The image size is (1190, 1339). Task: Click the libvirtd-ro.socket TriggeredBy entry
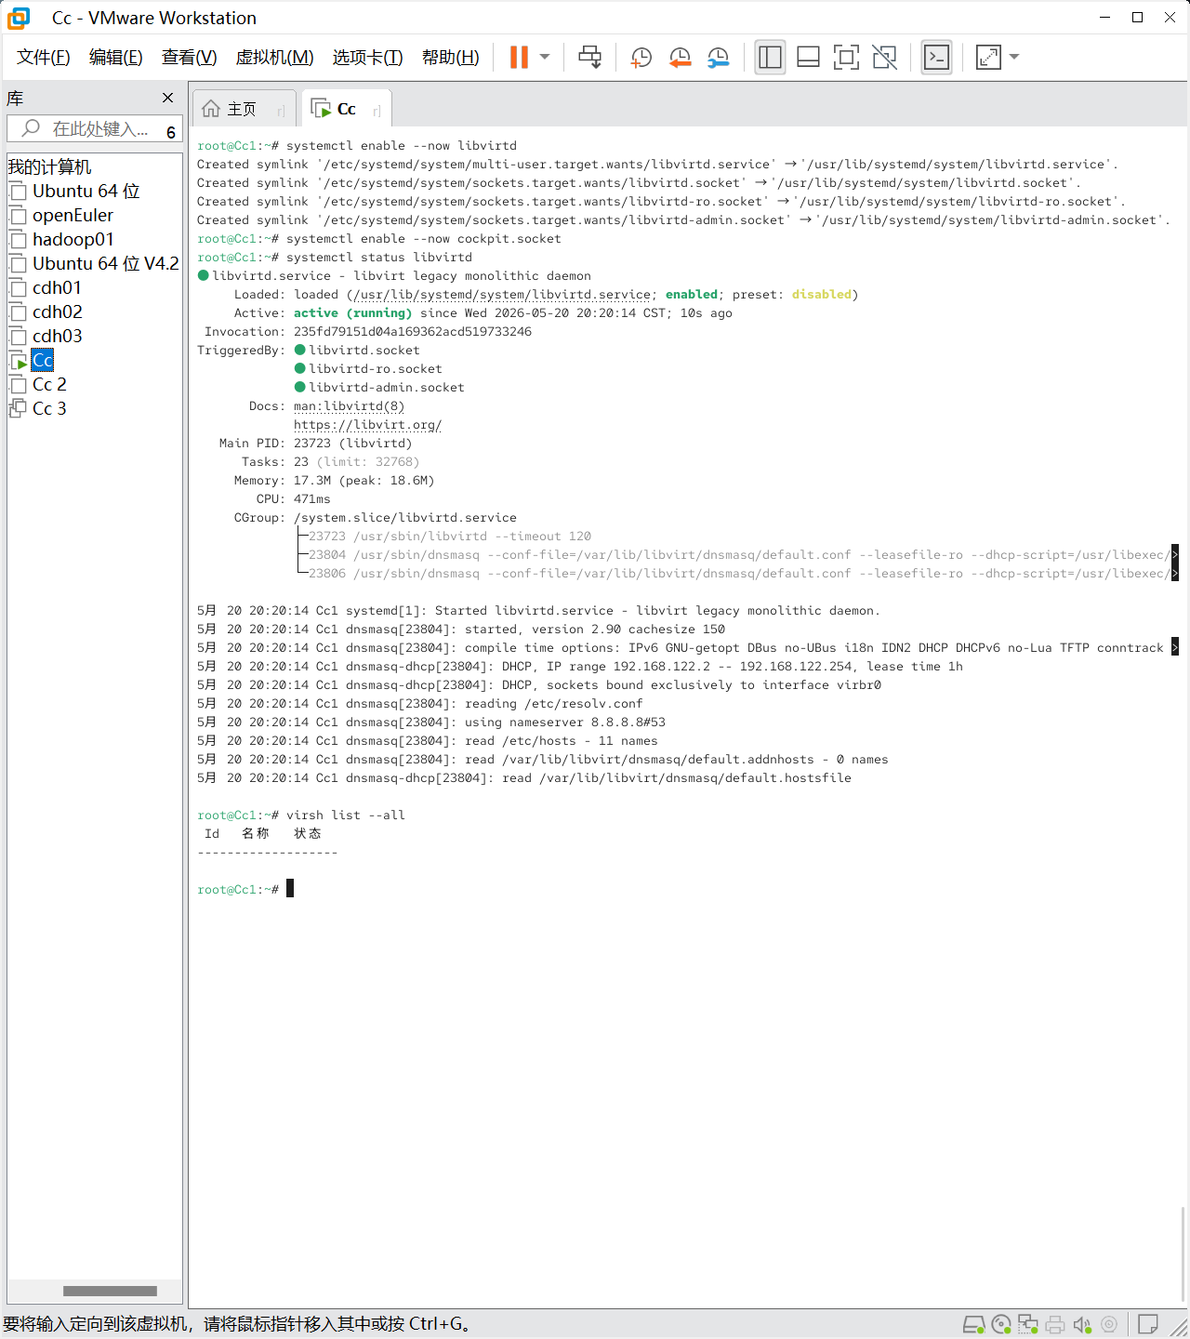coord(368,369)
